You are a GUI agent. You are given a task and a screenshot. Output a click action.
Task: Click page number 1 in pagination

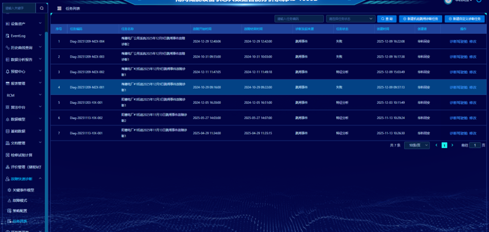[445, 145]
